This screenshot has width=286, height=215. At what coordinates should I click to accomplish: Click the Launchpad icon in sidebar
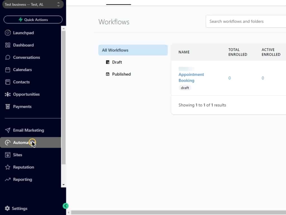pyautogui.click(x=8, y=33)
